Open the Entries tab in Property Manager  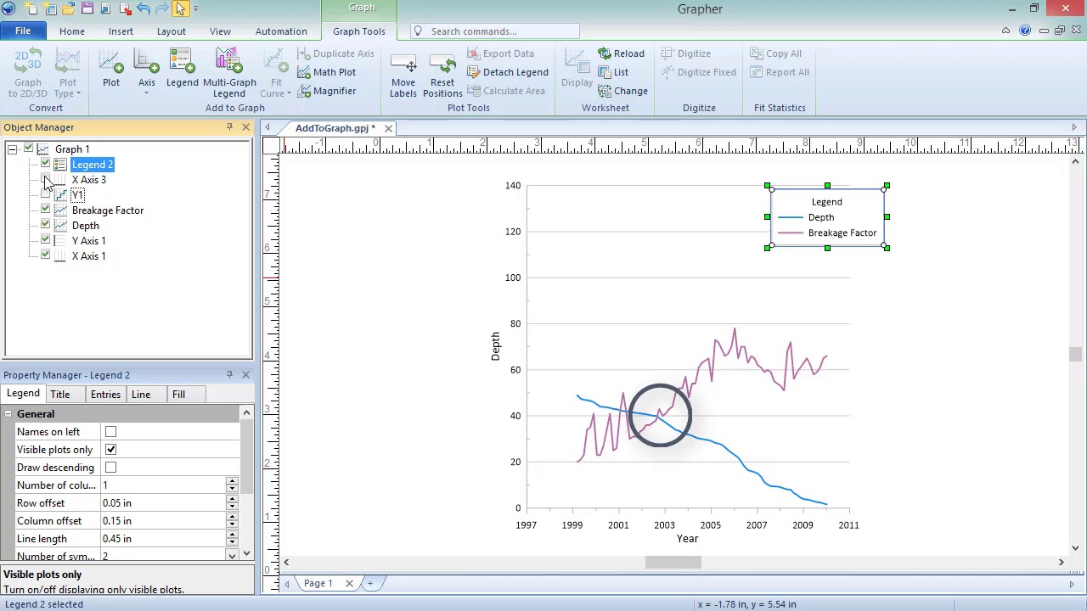[105, 395]
